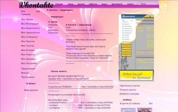Click the group avatar image
The width and height of the screenshot is (178, 112).
(136, 48)
